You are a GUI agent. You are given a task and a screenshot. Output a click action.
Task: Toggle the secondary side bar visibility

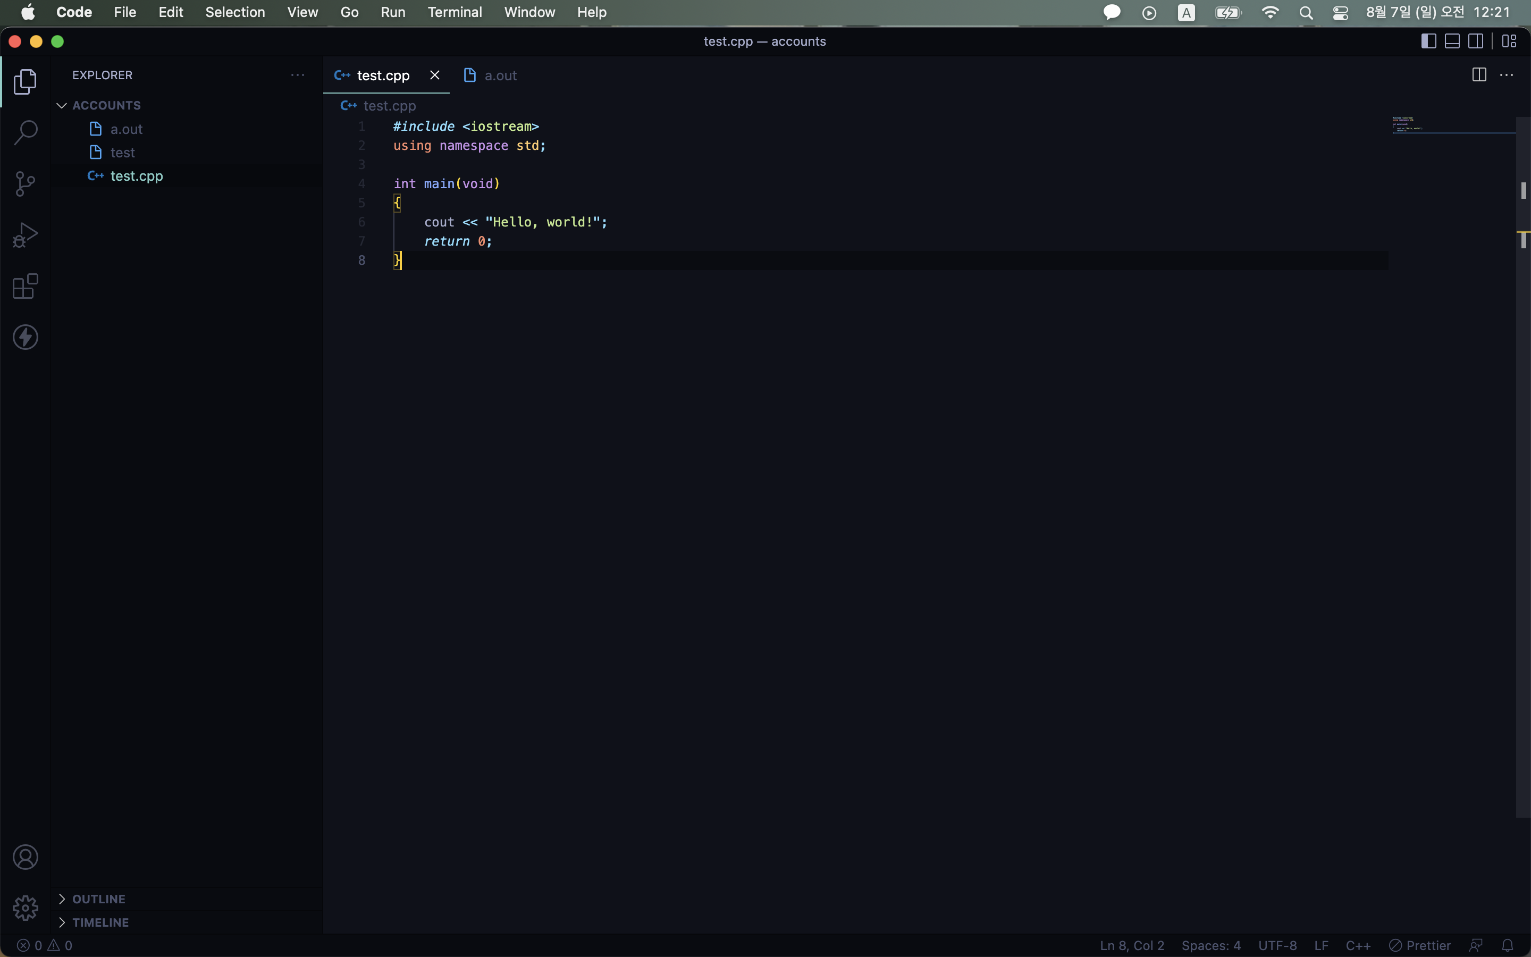[1475, 41]
